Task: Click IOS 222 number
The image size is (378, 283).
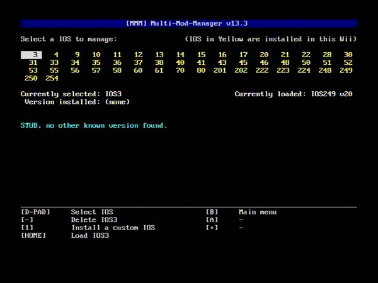Action: click(x=262, y=70)
